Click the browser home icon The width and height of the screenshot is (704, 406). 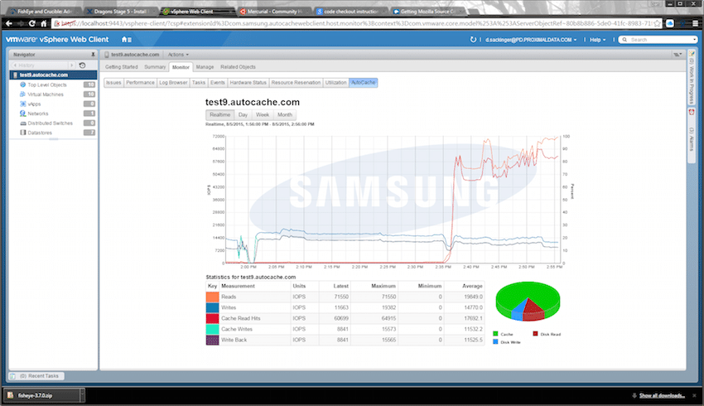44,23
